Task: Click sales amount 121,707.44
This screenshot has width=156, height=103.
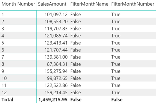Action: [56, 50]
